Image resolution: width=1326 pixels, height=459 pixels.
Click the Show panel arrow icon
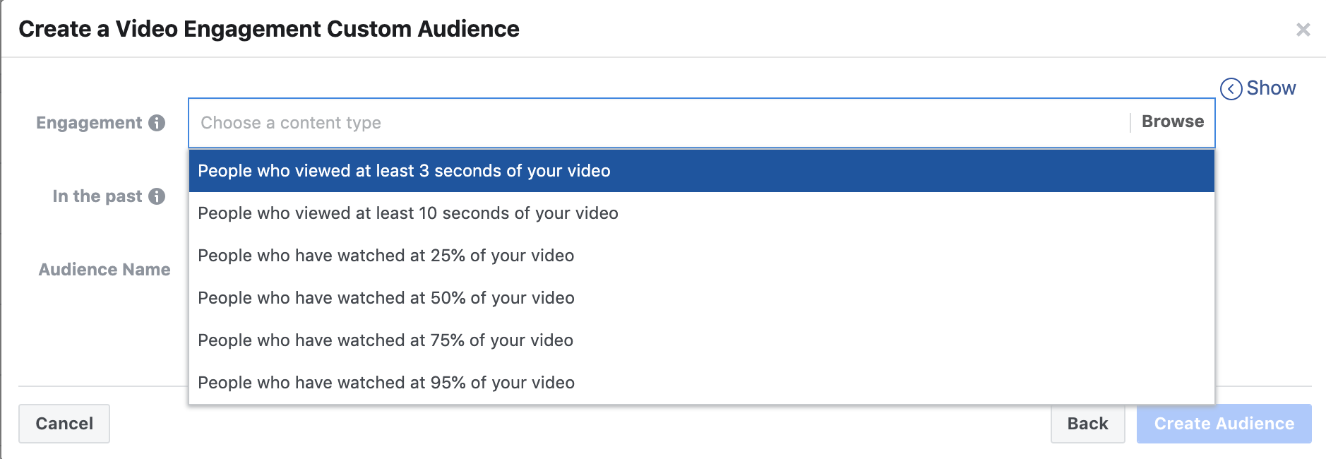[1231, 89]
